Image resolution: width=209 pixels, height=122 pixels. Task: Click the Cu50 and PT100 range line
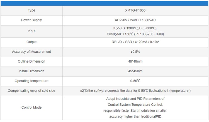[x=135, y=34]
